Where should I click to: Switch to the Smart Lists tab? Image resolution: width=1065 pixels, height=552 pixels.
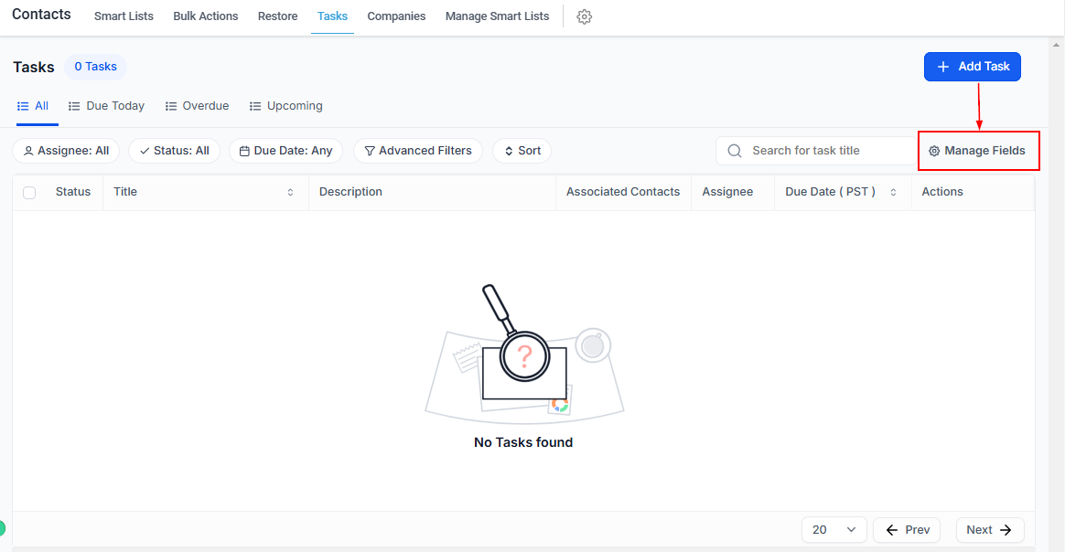(x=124, y=16)
